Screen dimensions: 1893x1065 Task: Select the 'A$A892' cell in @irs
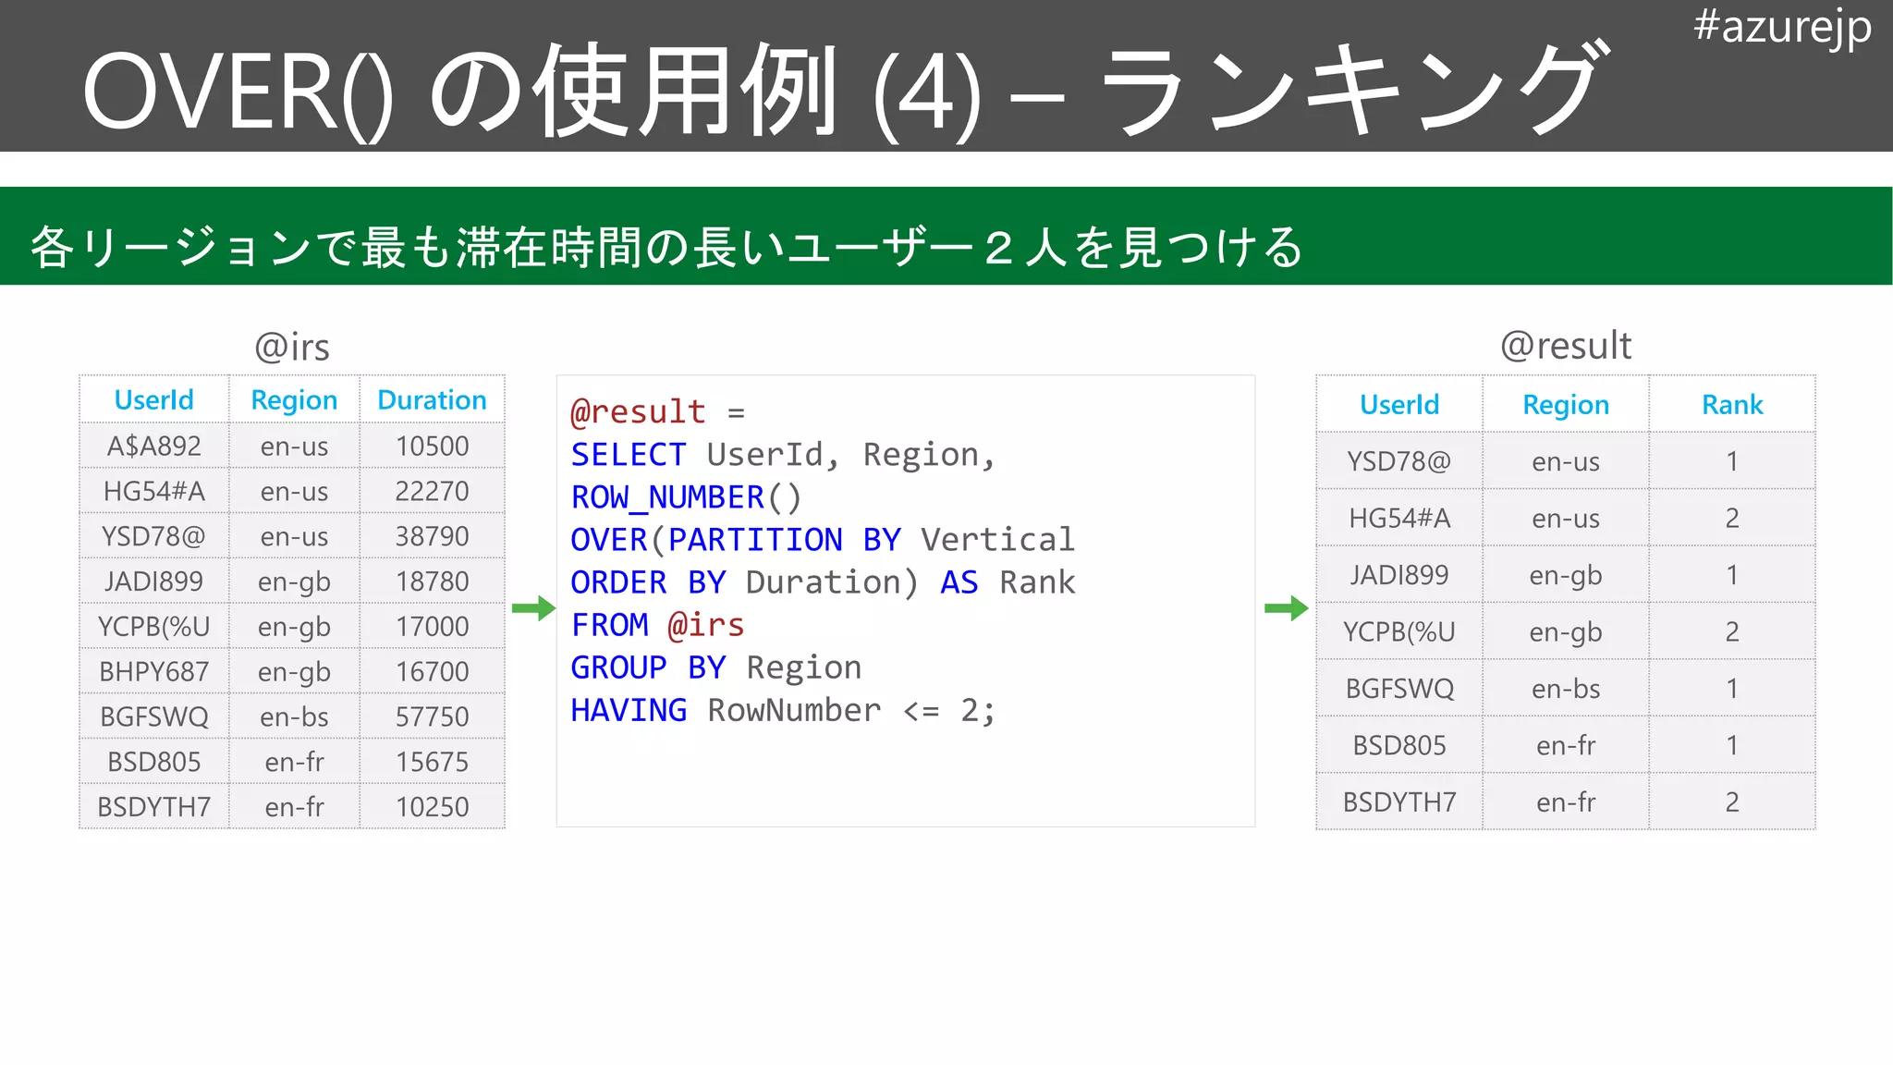(153, 446)
